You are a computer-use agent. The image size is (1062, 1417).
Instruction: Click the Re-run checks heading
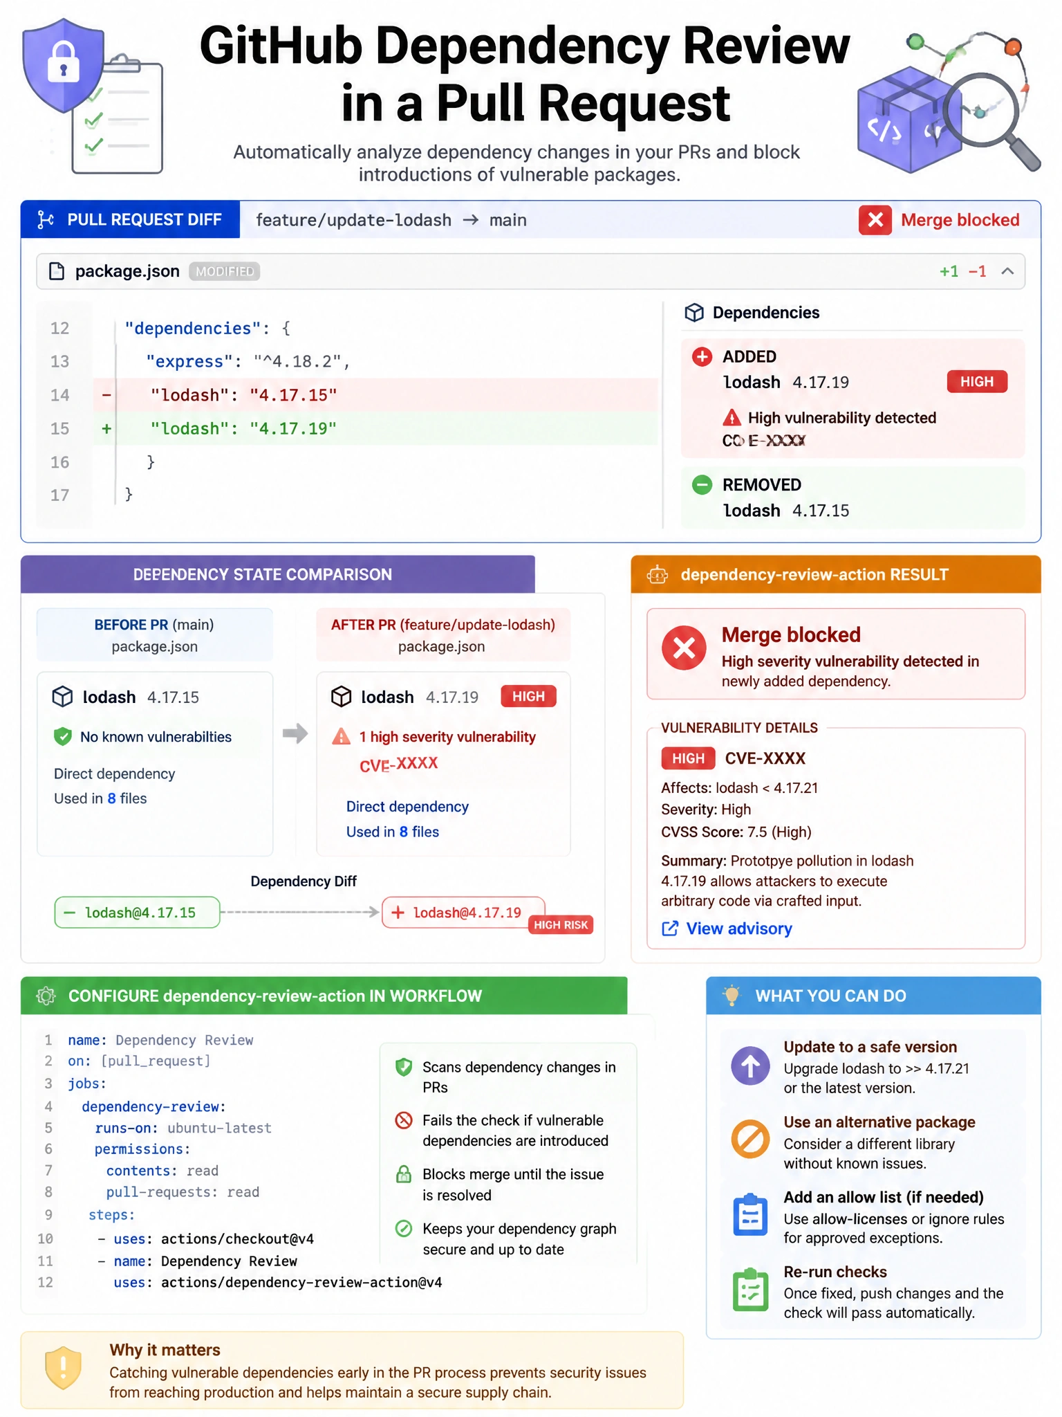(835, 1272)
